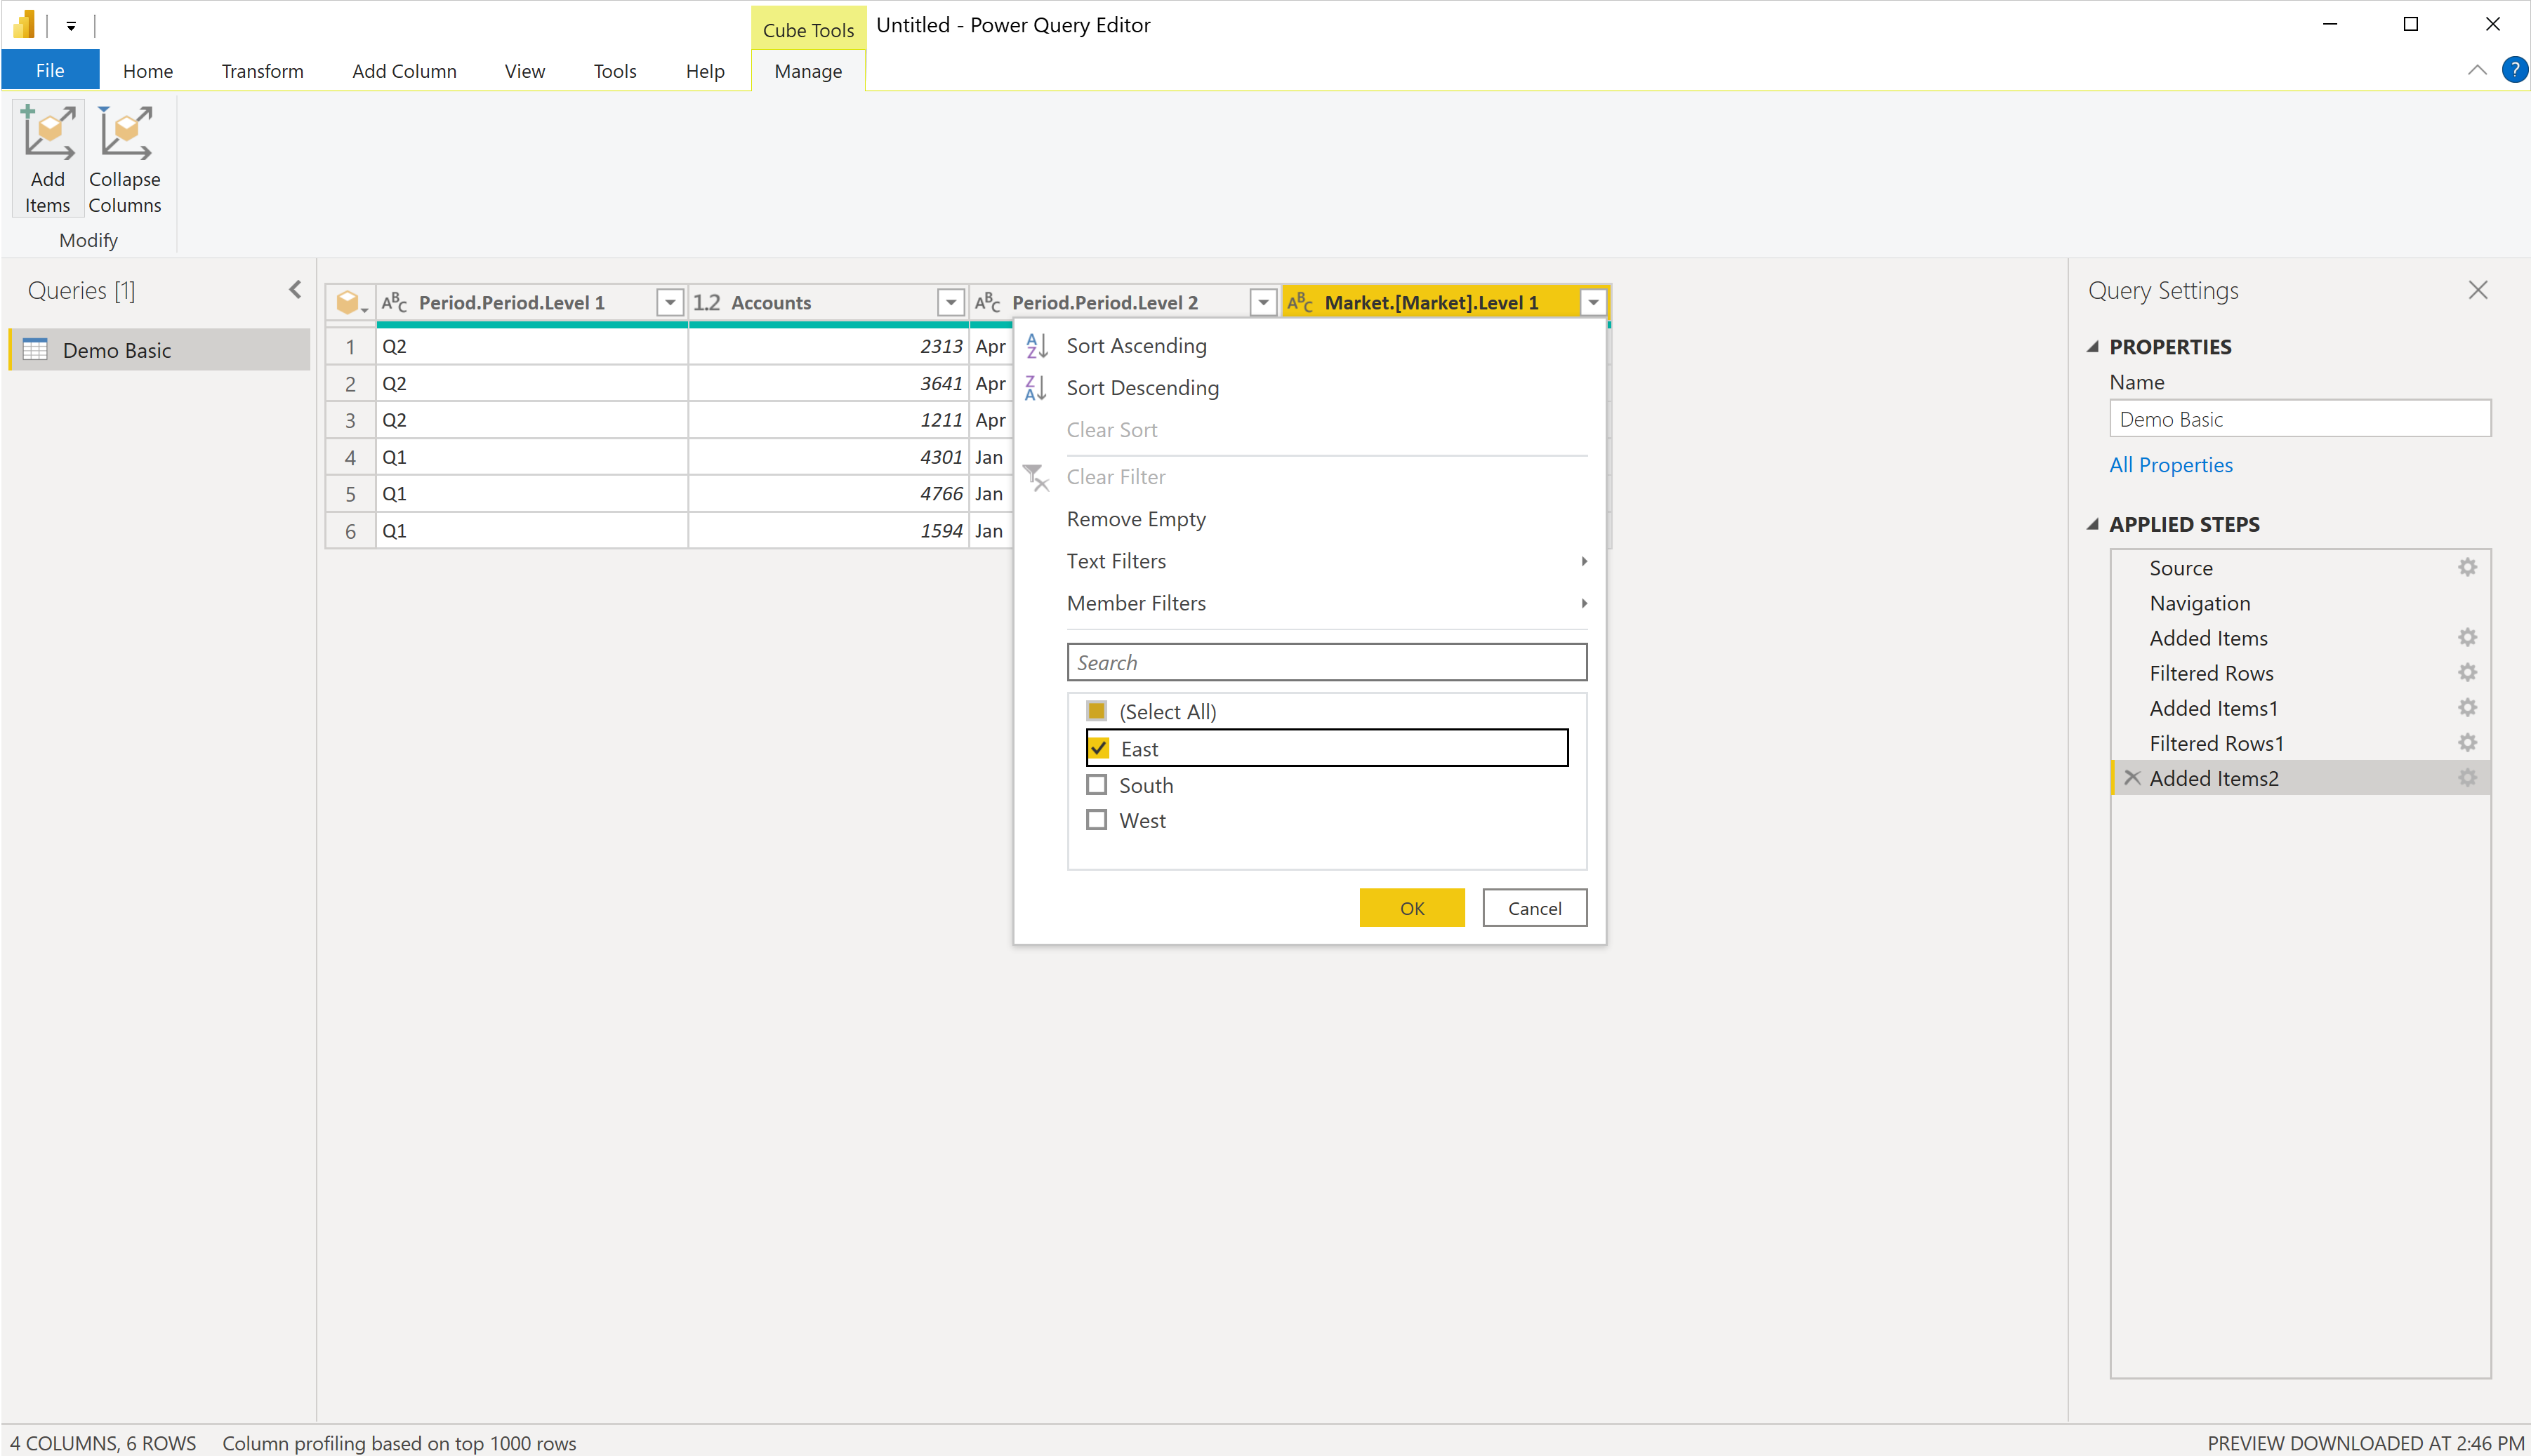Viewport: 2531px width, 1456px height.
Task: Open gear settings for Source step
Action: [2467, 568]
